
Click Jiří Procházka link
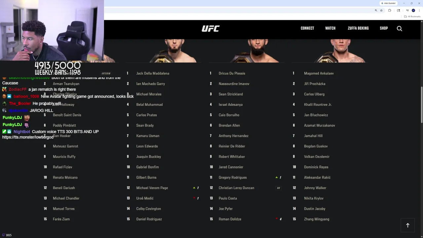(315, 84)
